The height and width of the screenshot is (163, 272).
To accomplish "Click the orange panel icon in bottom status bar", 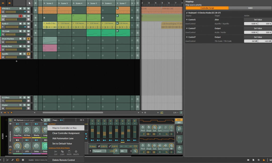I will tap(18, 160).
